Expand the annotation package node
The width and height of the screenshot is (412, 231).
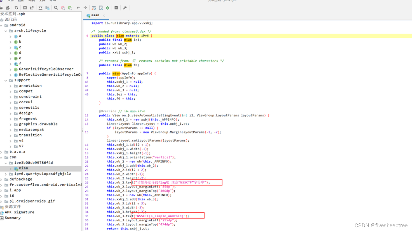[10, 86]
